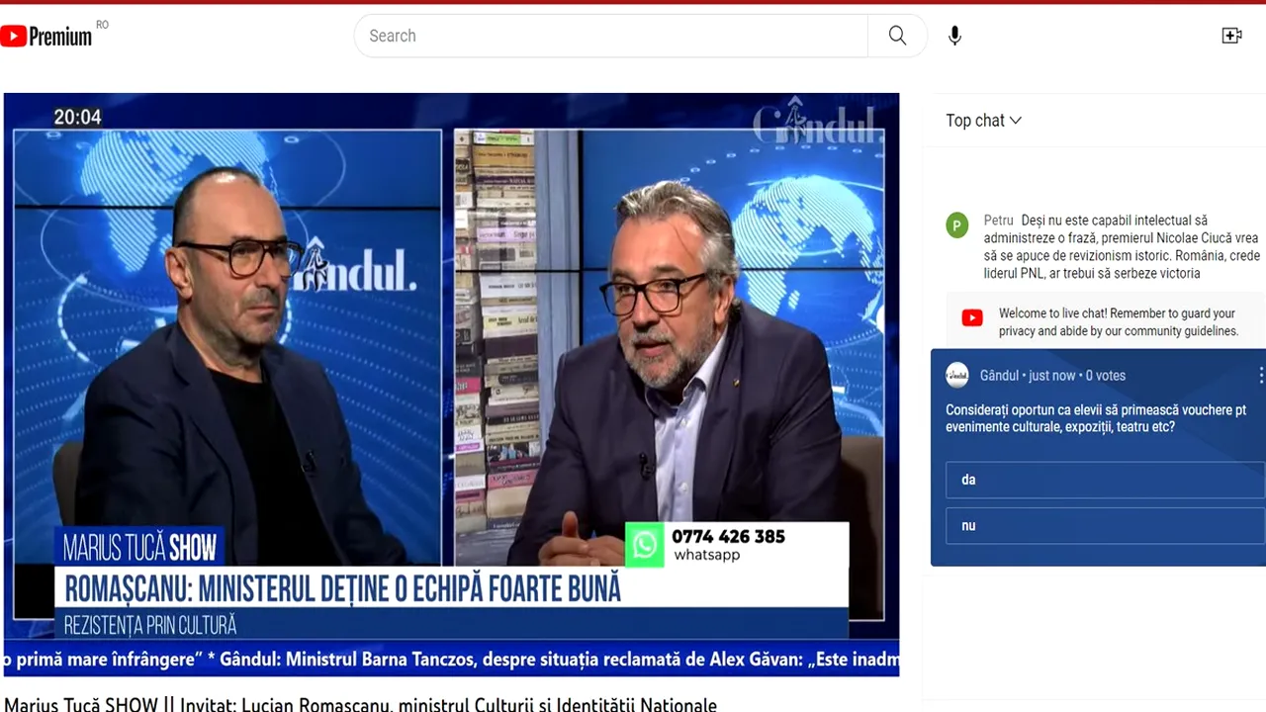
Task: Click the search magnifier icon
Action: click(x=896, y=35)
